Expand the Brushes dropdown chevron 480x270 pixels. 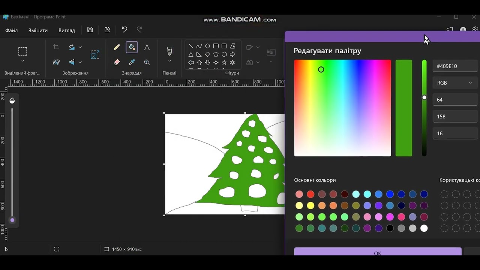coord(169,61)
